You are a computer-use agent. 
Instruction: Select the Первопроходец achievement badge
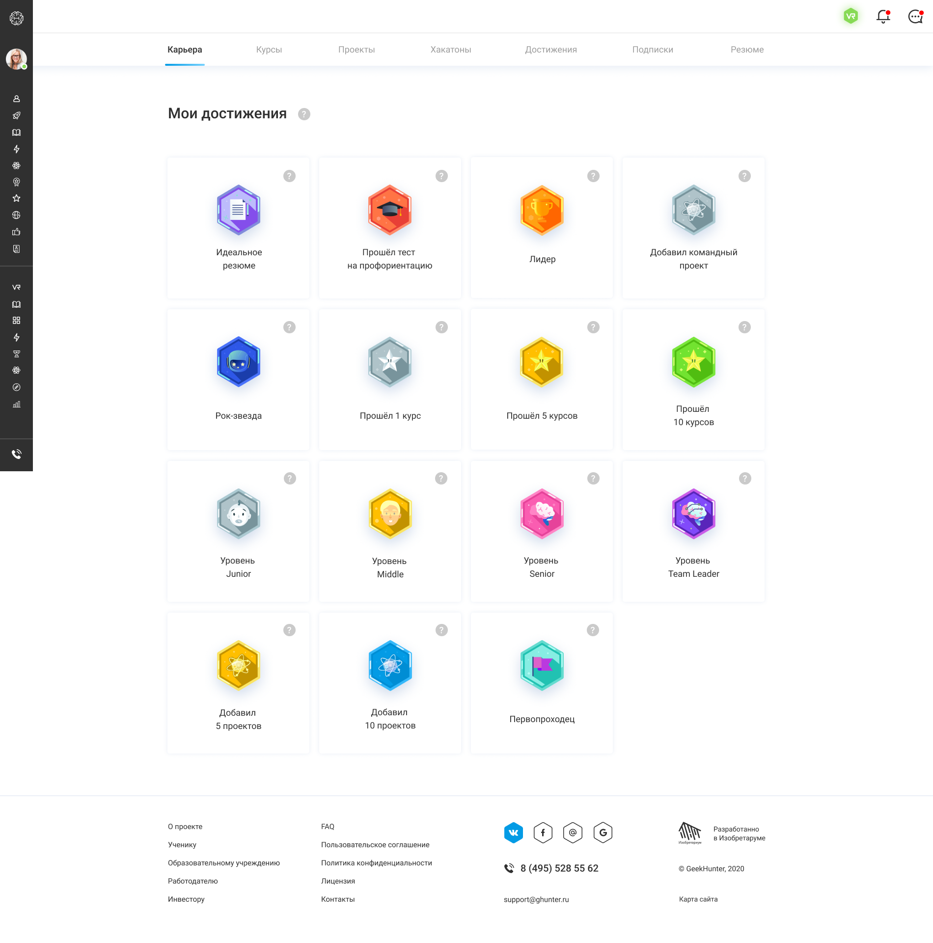[542, 666]
